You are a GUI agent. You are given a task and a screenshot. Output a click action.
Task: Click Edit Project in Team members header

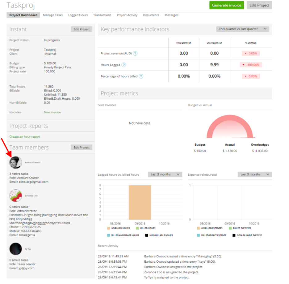click(x=82, y=147)
